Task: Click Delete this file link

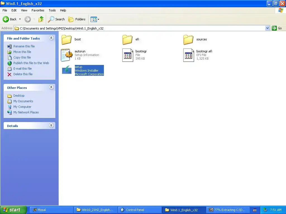Action: click(x=23, y=74)
